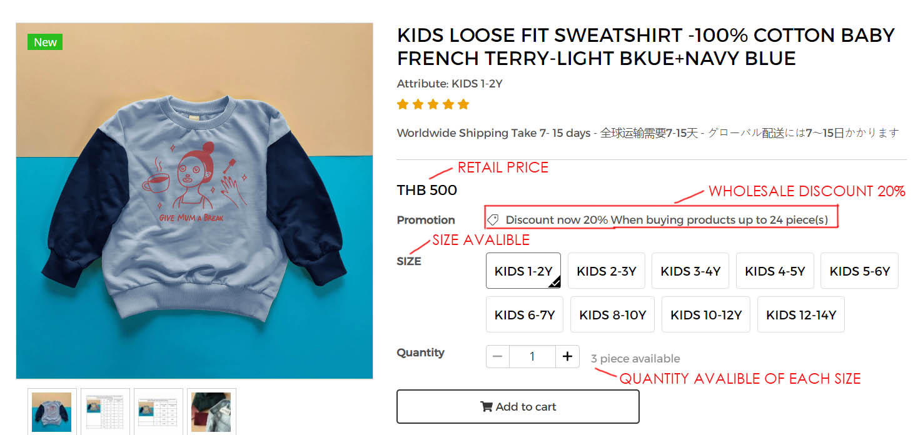918x435 pixels.
Task: Click the green New badge on image
Action: pos(45,42)
